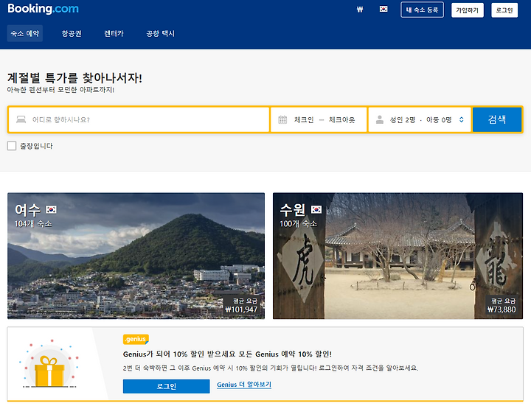Click the Korean flag beside 수원
This screenshot has height=406, width=531.
316,209
